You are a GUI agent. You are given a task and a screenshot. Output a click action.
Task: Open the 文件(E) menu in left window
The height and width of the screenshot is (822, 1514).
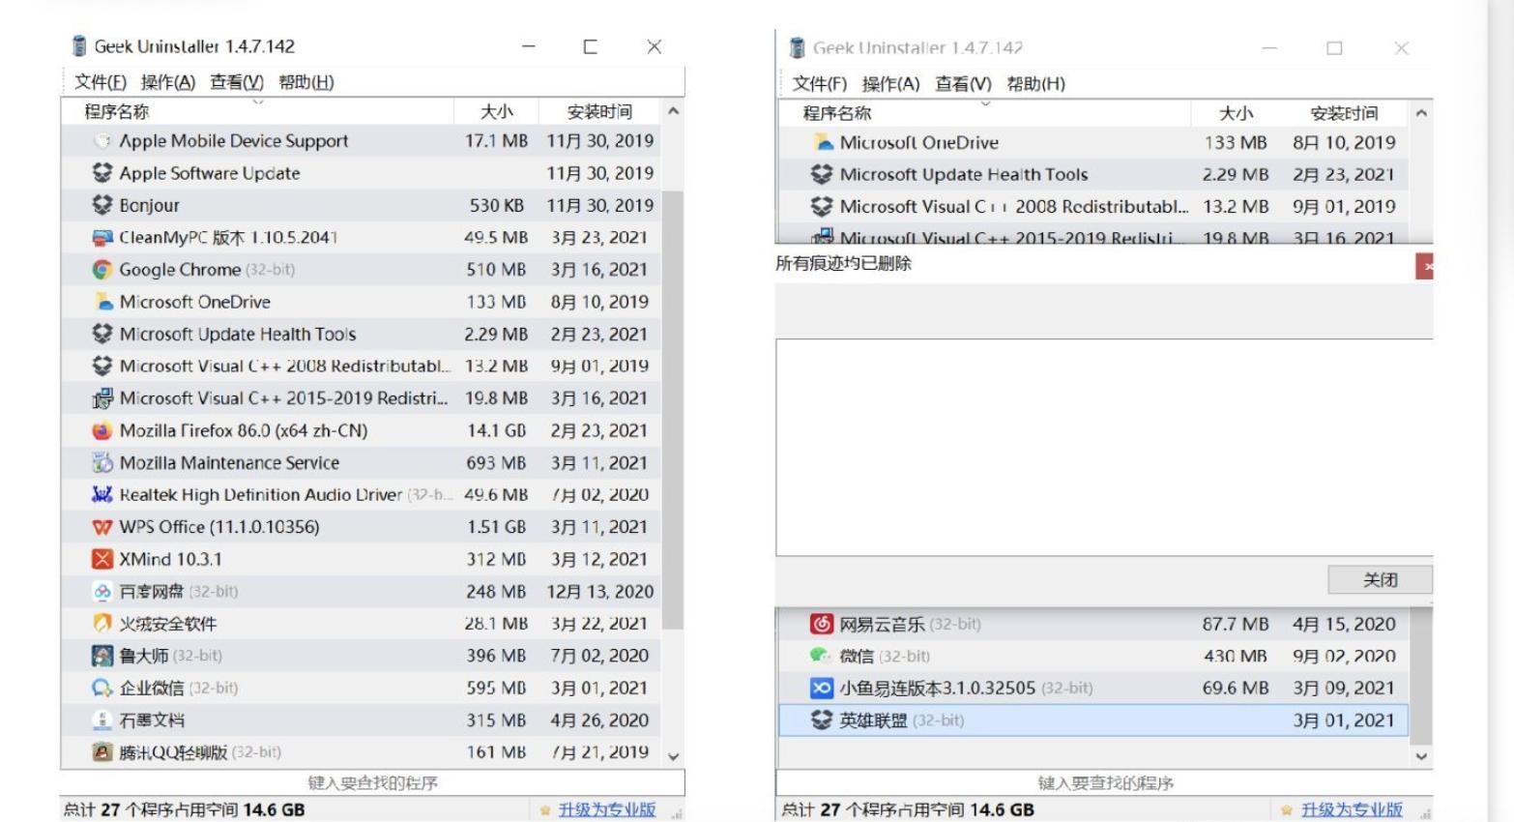[99, 82]
